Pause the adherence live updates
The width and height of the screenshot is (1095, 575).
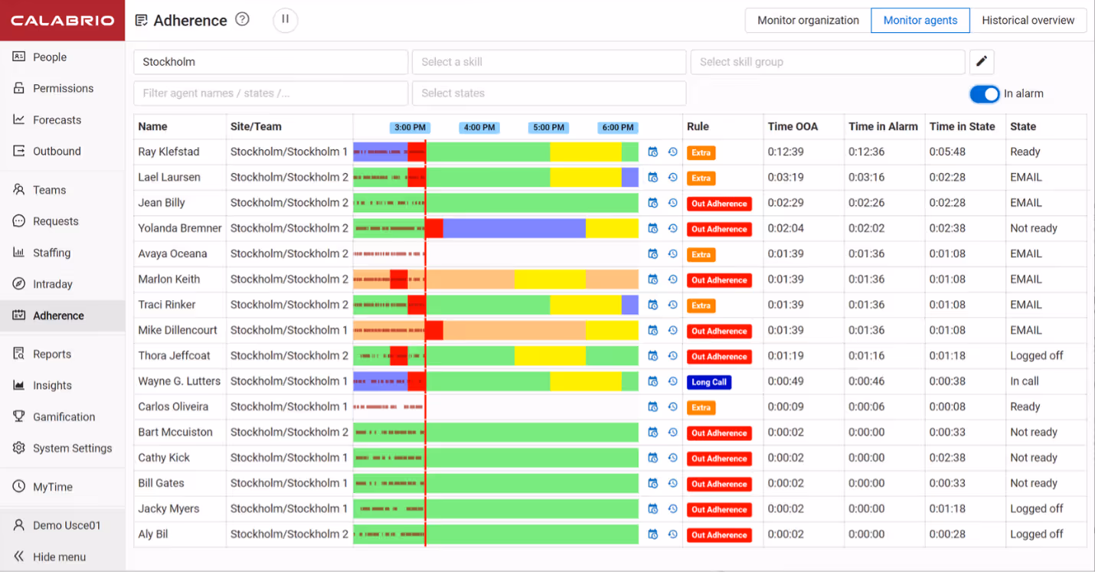(285, 20)
